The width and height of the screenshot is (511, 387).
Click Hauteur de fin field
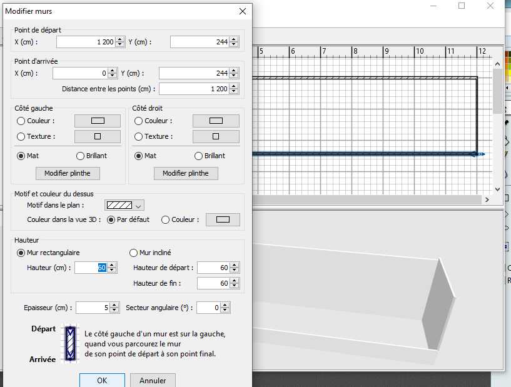click(x=213, y=283)
